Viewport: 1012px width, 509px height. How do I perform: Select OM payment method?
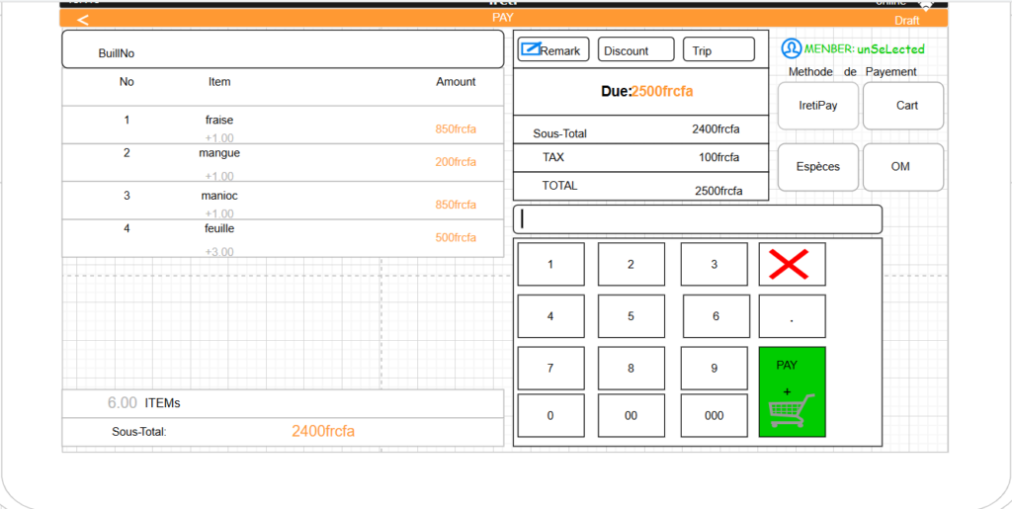click(x=903, y=167)
